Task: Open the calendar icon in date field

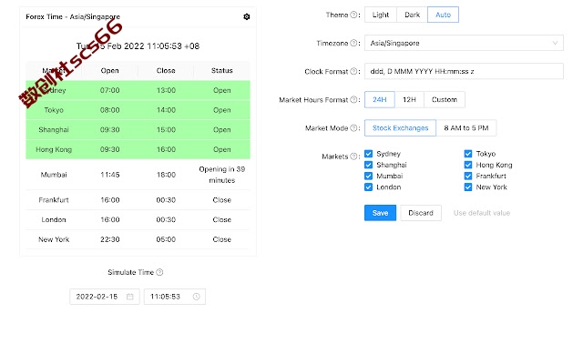Action: pos(129,297)
